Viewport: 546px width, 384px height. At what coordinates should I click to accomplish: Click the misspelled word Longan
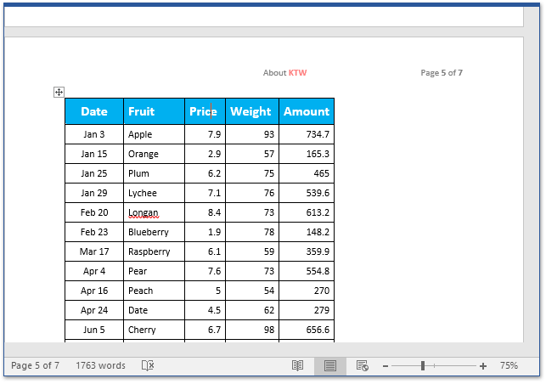143,212
